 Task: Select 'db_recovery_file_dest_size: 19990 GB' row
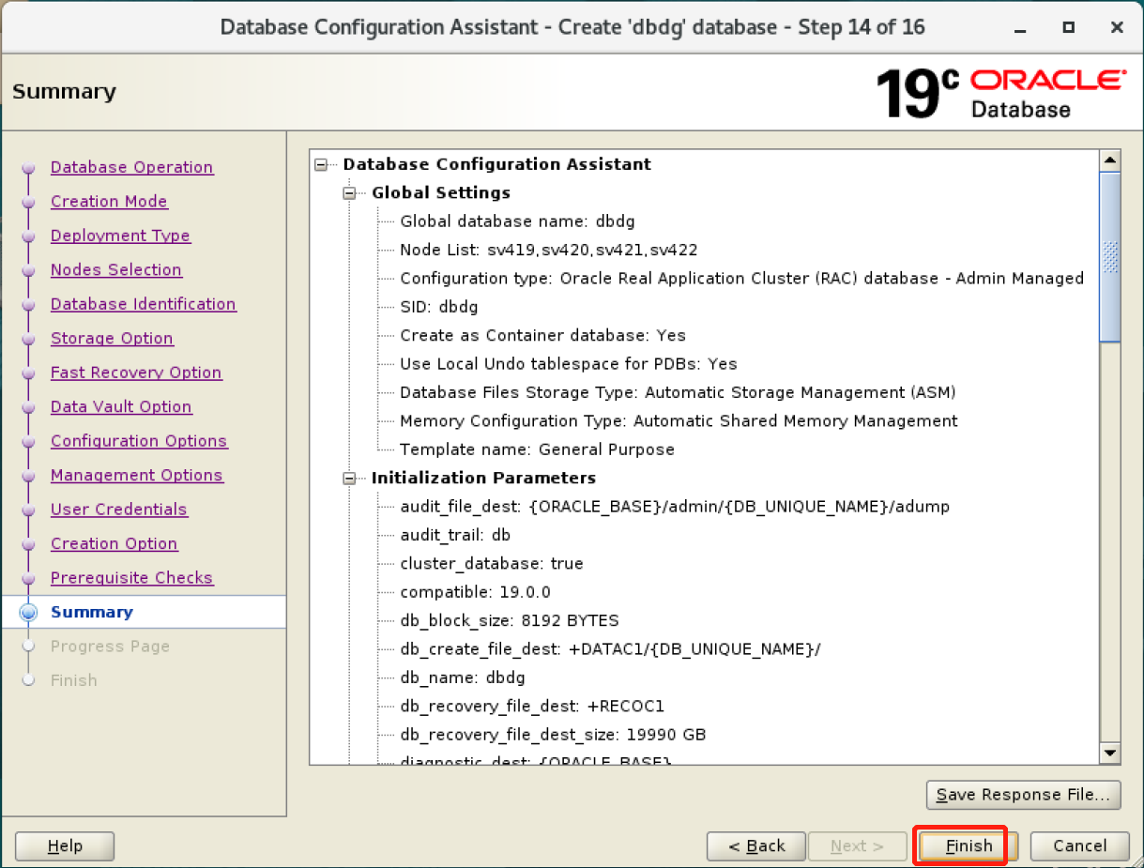click(553, 735)
